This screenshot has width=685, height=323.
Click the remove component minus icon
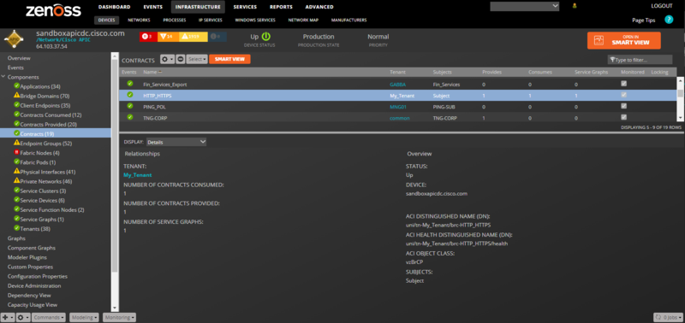coord(181,59)
